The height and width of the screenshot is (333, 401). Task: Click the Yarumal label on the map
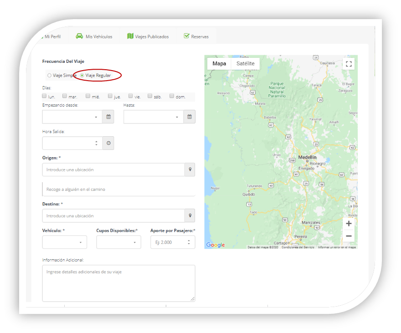pyautogui.click(x=315, y=119)
